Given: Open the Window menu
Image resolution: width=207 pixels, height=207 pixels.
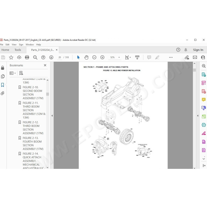Looking at the screenshot, I should (30, 45).
